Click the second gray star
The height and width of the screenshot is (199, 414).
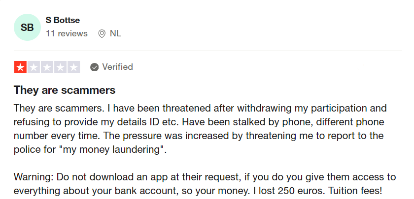click(34, 67)
